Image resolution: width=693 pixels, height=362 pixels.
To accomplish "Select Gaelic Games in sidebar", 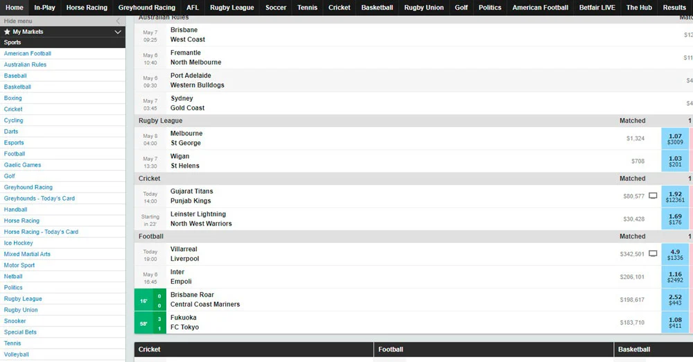I will click(23, 164).
